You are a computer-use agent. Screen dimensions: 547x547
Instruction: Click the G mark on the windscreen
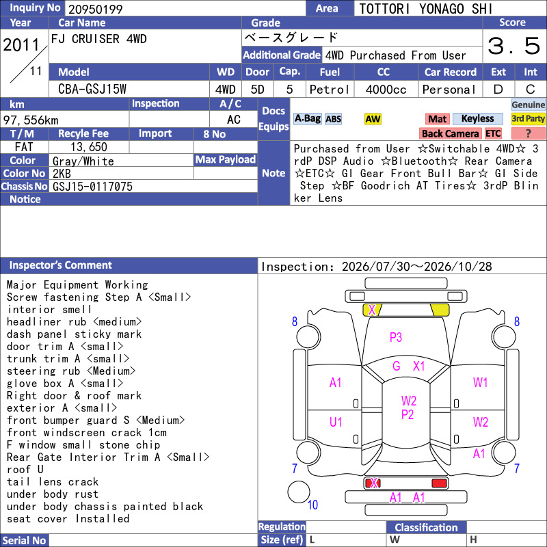(397, 366)
